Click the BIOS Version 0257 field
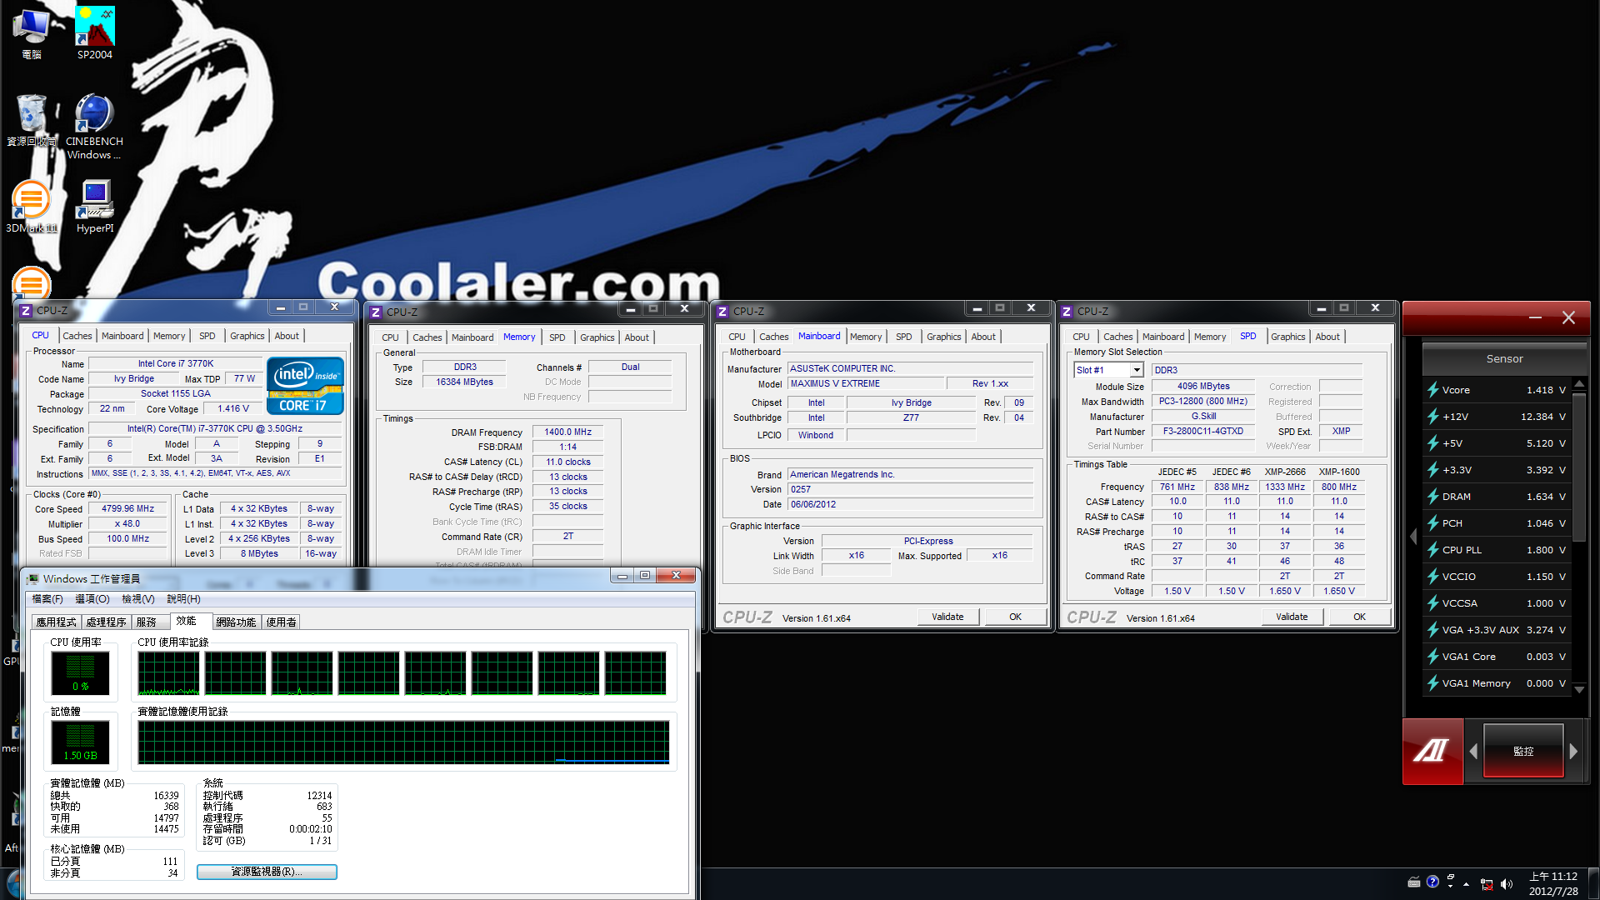 (x=911, y=490)
